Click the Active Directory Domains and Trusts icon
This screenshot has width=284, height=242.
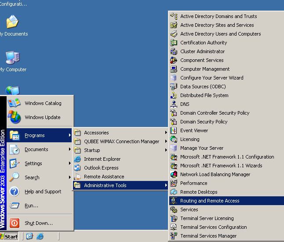174,16
